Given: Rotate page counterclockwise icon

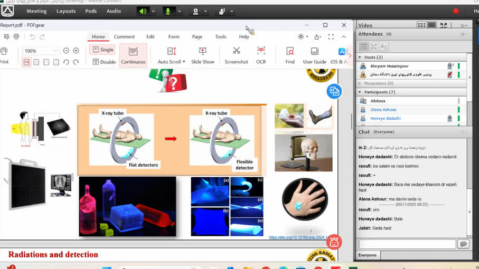Looking at the screenshot, I should (66, 62).
